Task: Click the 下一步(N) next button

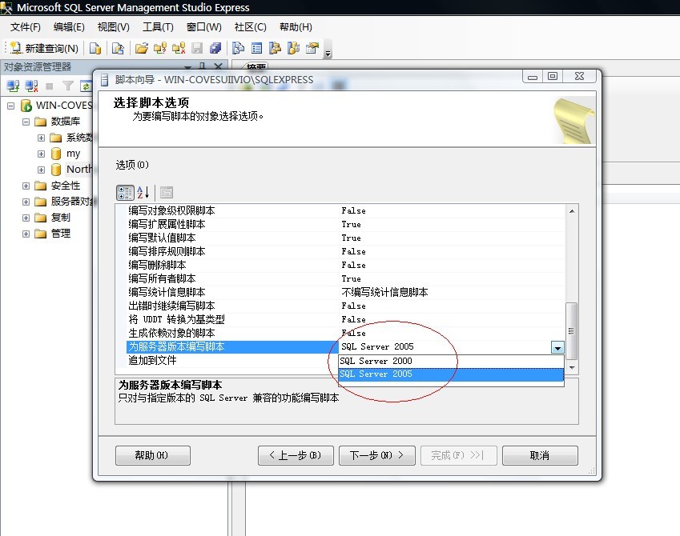Action: (x=377, y=455)
